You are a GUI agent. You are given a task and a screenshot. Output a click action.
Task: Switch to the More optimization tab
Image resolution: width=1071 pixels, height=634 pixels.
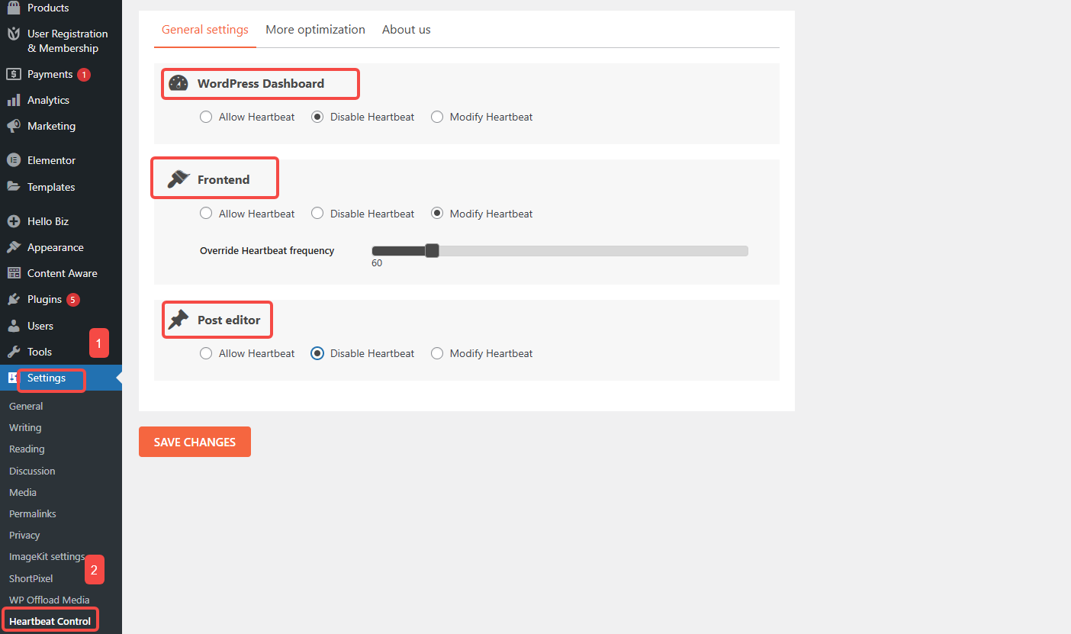315,29
